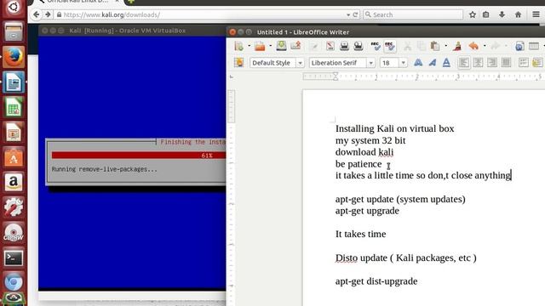Click the Export as PDF icon
The width and height of the screenshot is (545, 306).
click(330, 46)
